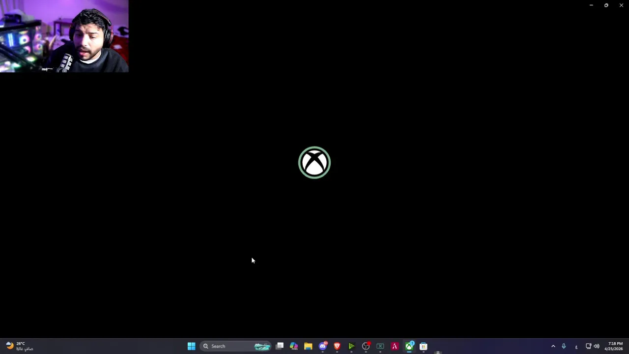This screenshot has height=354, width=629.
Task: Open Task View from the taskbar
Action: tap(280, 346)
